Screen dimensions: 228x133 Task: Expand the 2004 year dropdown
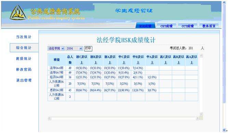[x=74, y=48]
